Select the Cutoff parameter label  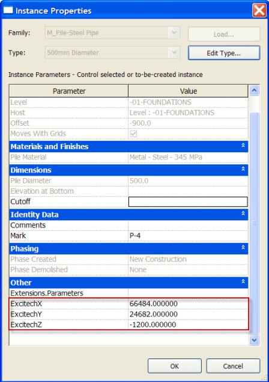coord(20,202)
